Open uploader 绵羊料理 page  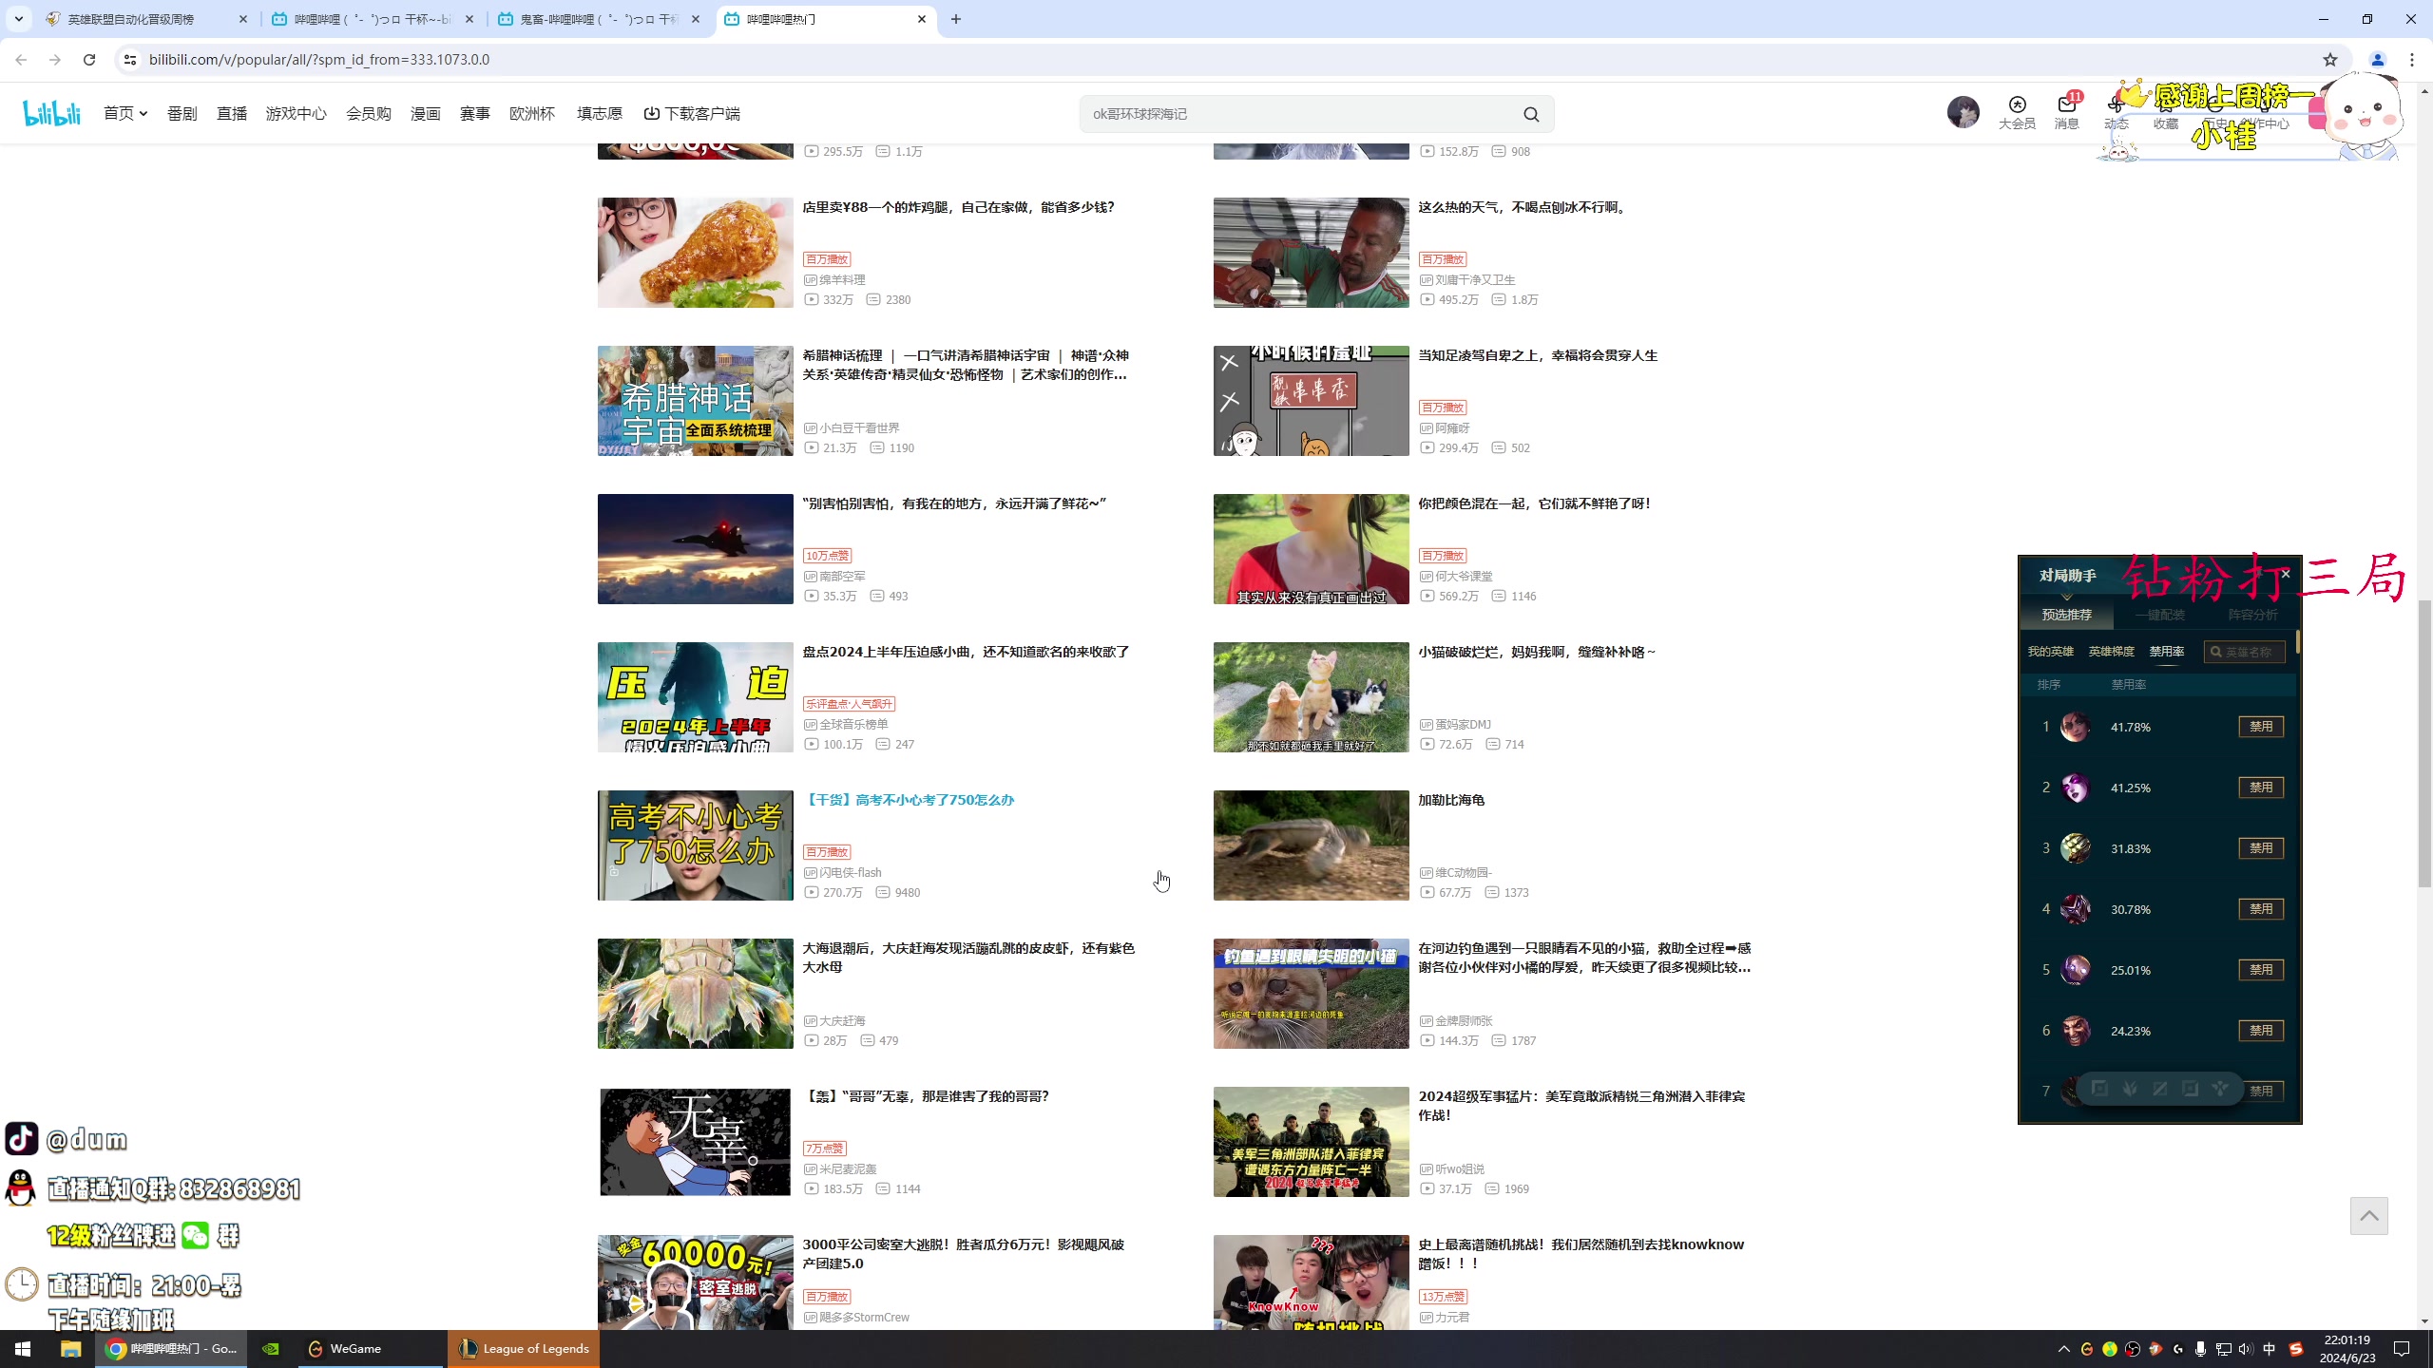pyautogui.click(x=842, y=280)
